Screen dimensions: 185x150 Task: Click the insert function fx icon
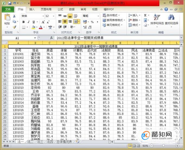click(x=52, y=38)
